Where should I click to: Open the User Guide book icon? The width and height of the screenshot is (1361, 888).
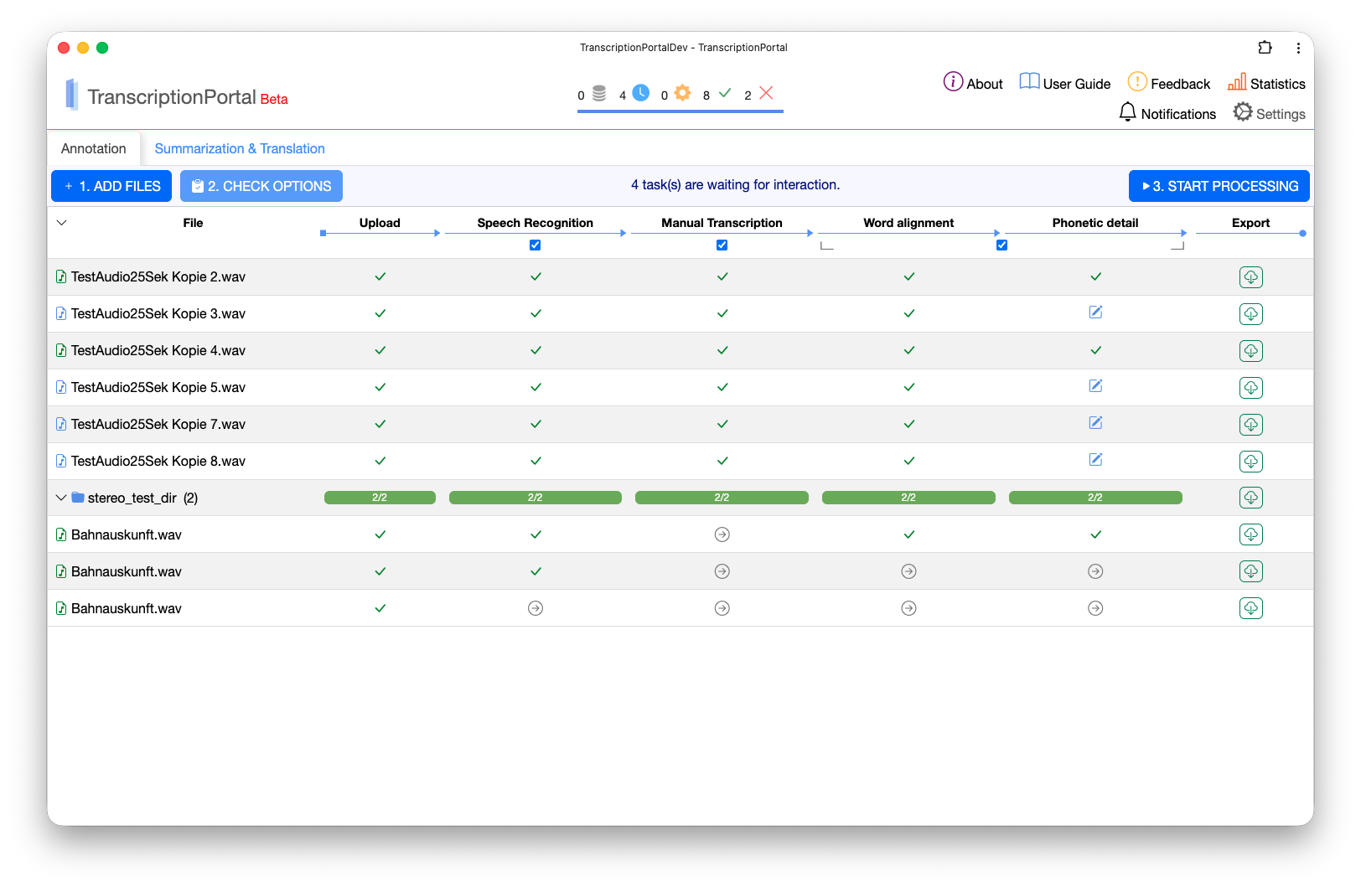pyautogui.click(x=1029, y=81)
